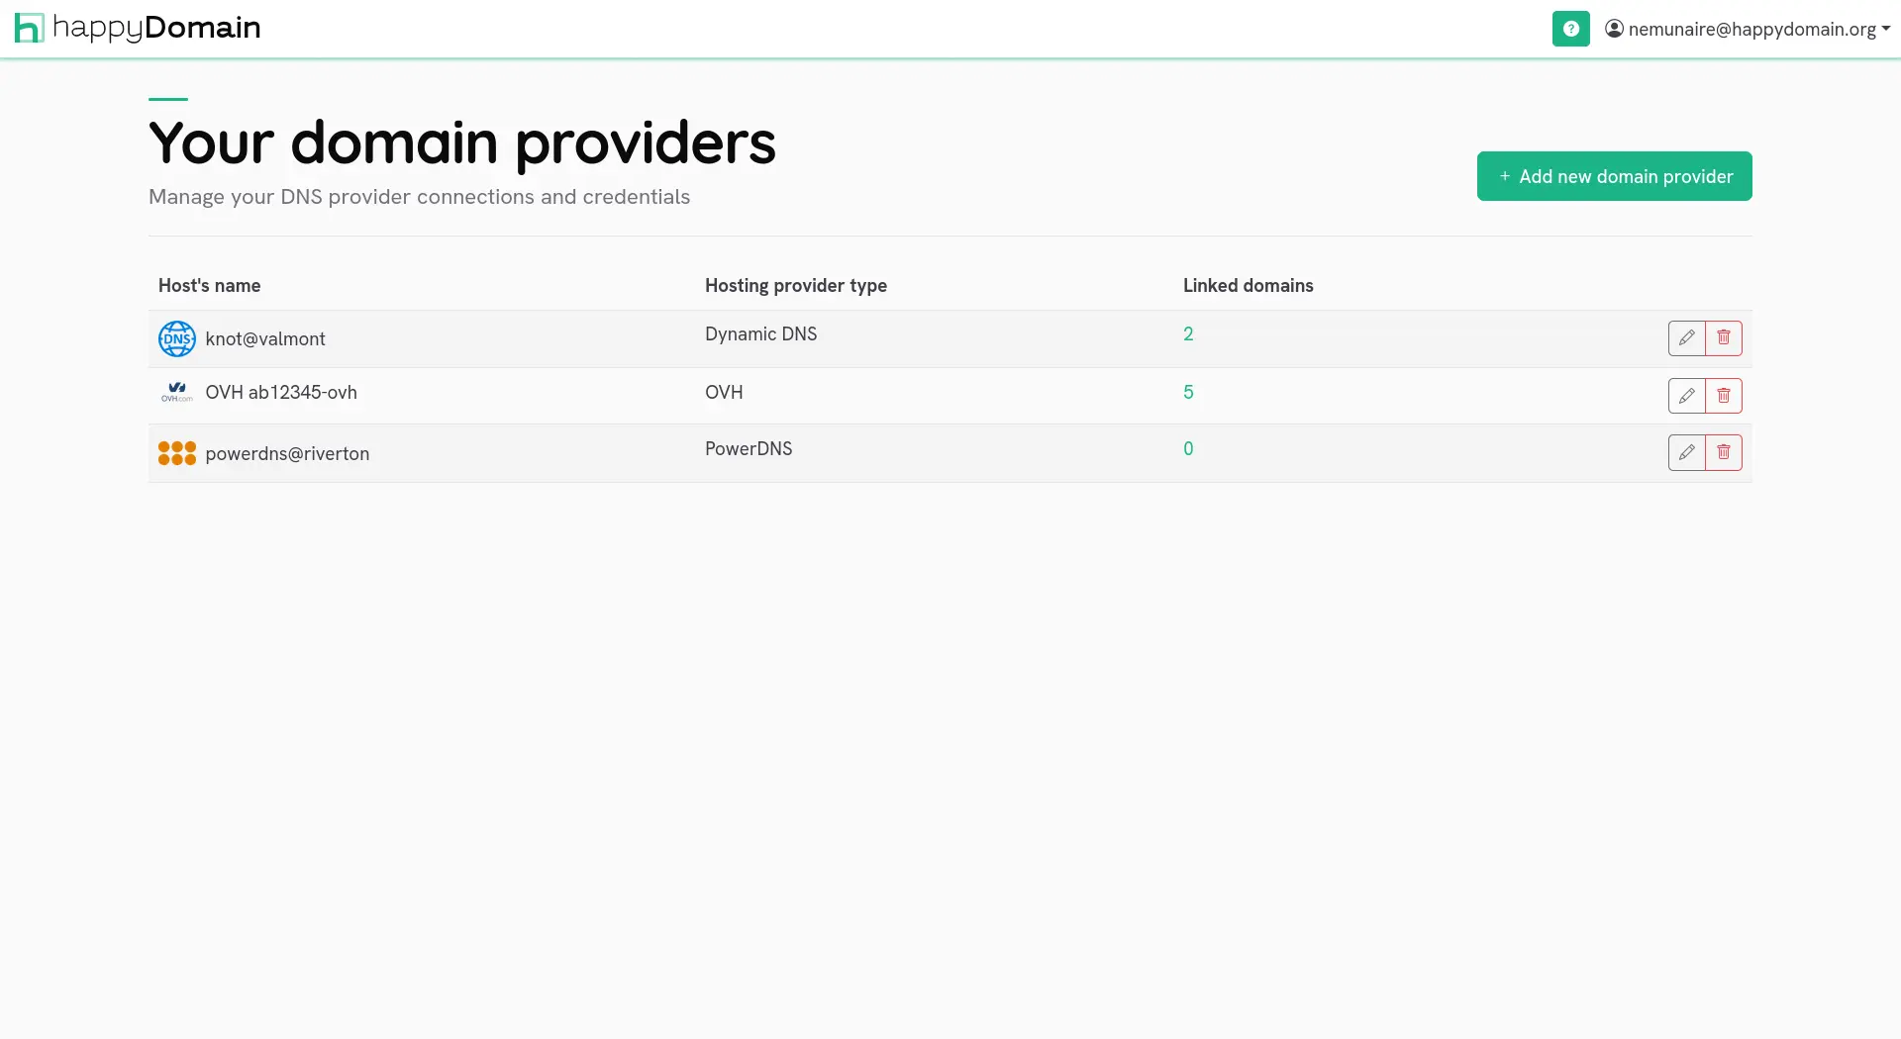
Task: Edit the OVH ab12345-ovh provider
Action: (x=1686, y=396)
